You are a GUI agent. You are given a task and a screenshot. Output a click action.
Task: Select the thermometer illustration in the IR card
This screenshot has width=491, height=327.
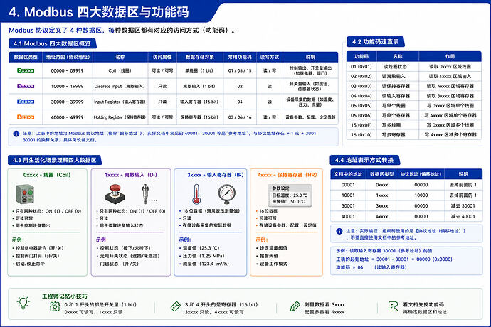196,194
